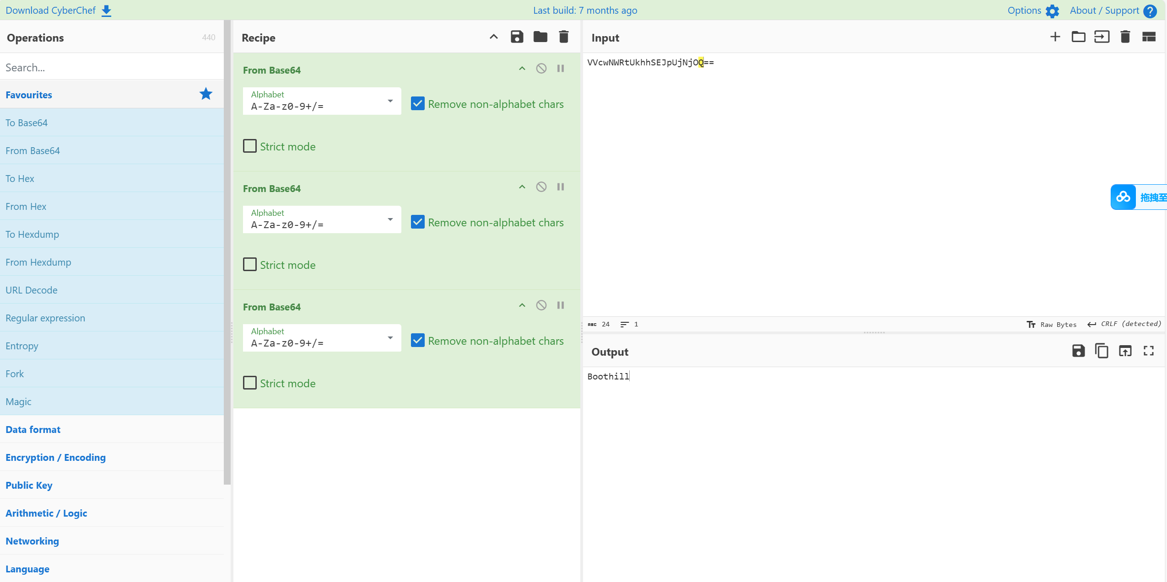Collapse the Favourites category
Viewport: 1167px width, 582px height.
coord(112,95)
